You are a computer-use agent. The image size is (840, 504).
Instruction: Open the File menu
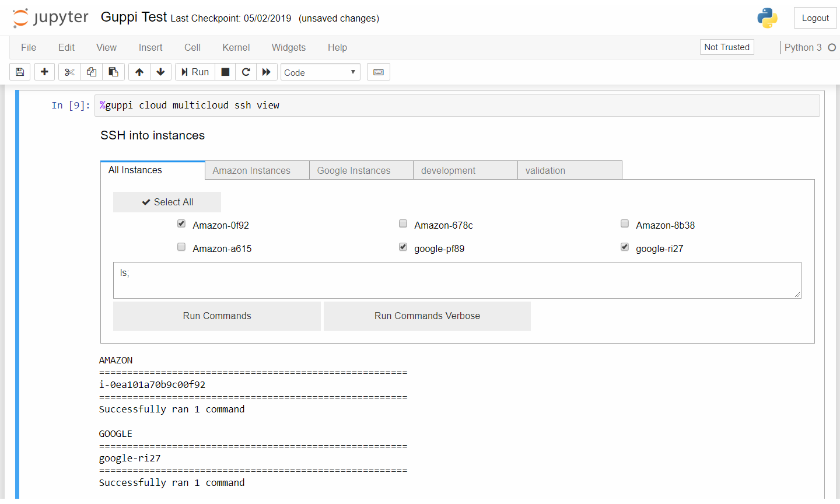[29, 47]
